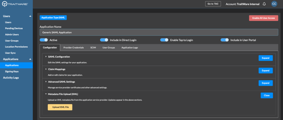Click 'Add or edit claims for your application' text
Viewport: 283px width, 120px height.
[65, 75]
